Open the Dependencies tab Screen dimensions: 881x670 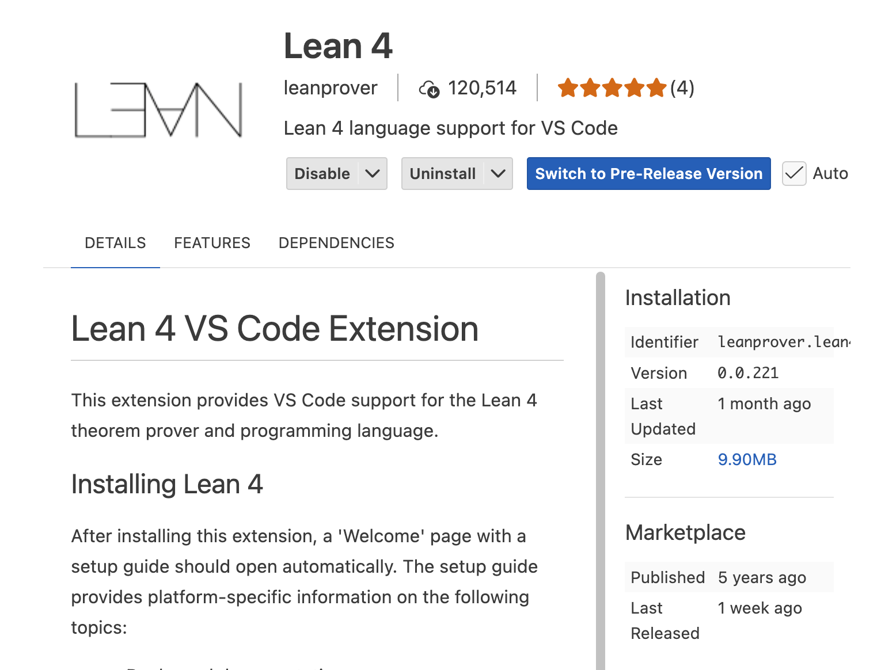click(x=336, y=243)
